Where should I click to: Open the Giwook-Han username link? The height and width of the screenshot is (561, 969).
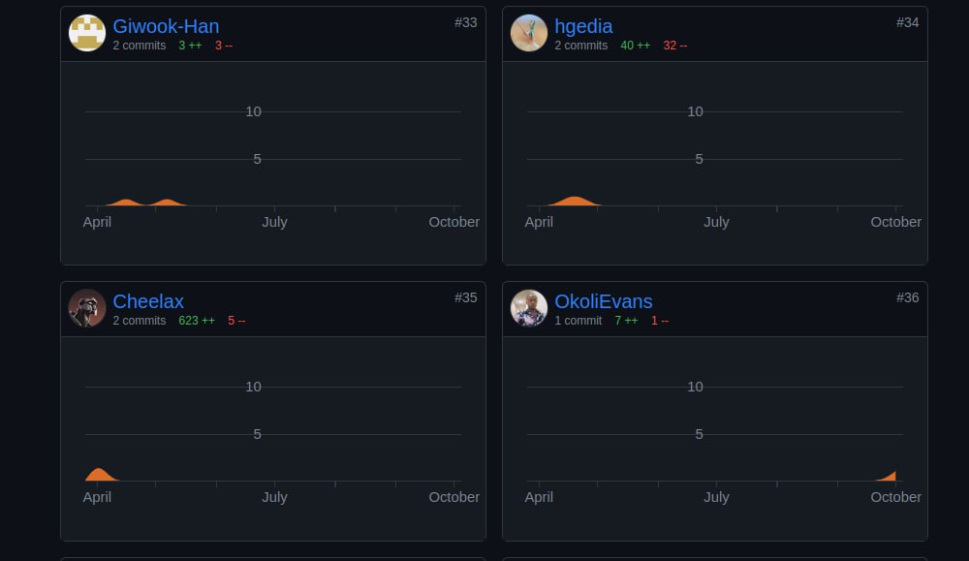[166, 26]
